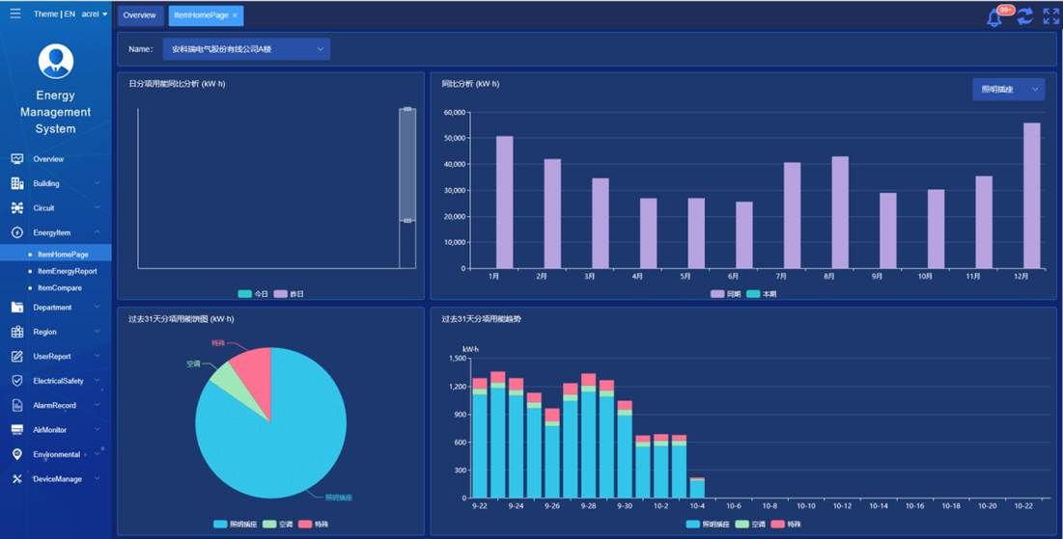Screen dimensions: 1063x539
Task: Enter fullscreen mode via expand icon
Action: pyautogui.click(x=1050, y=16)
